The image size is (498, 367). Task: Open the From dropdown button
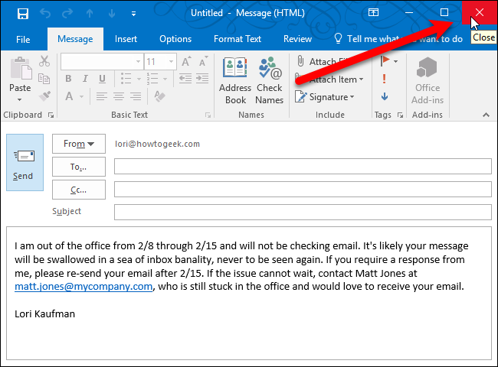(79, 144)
